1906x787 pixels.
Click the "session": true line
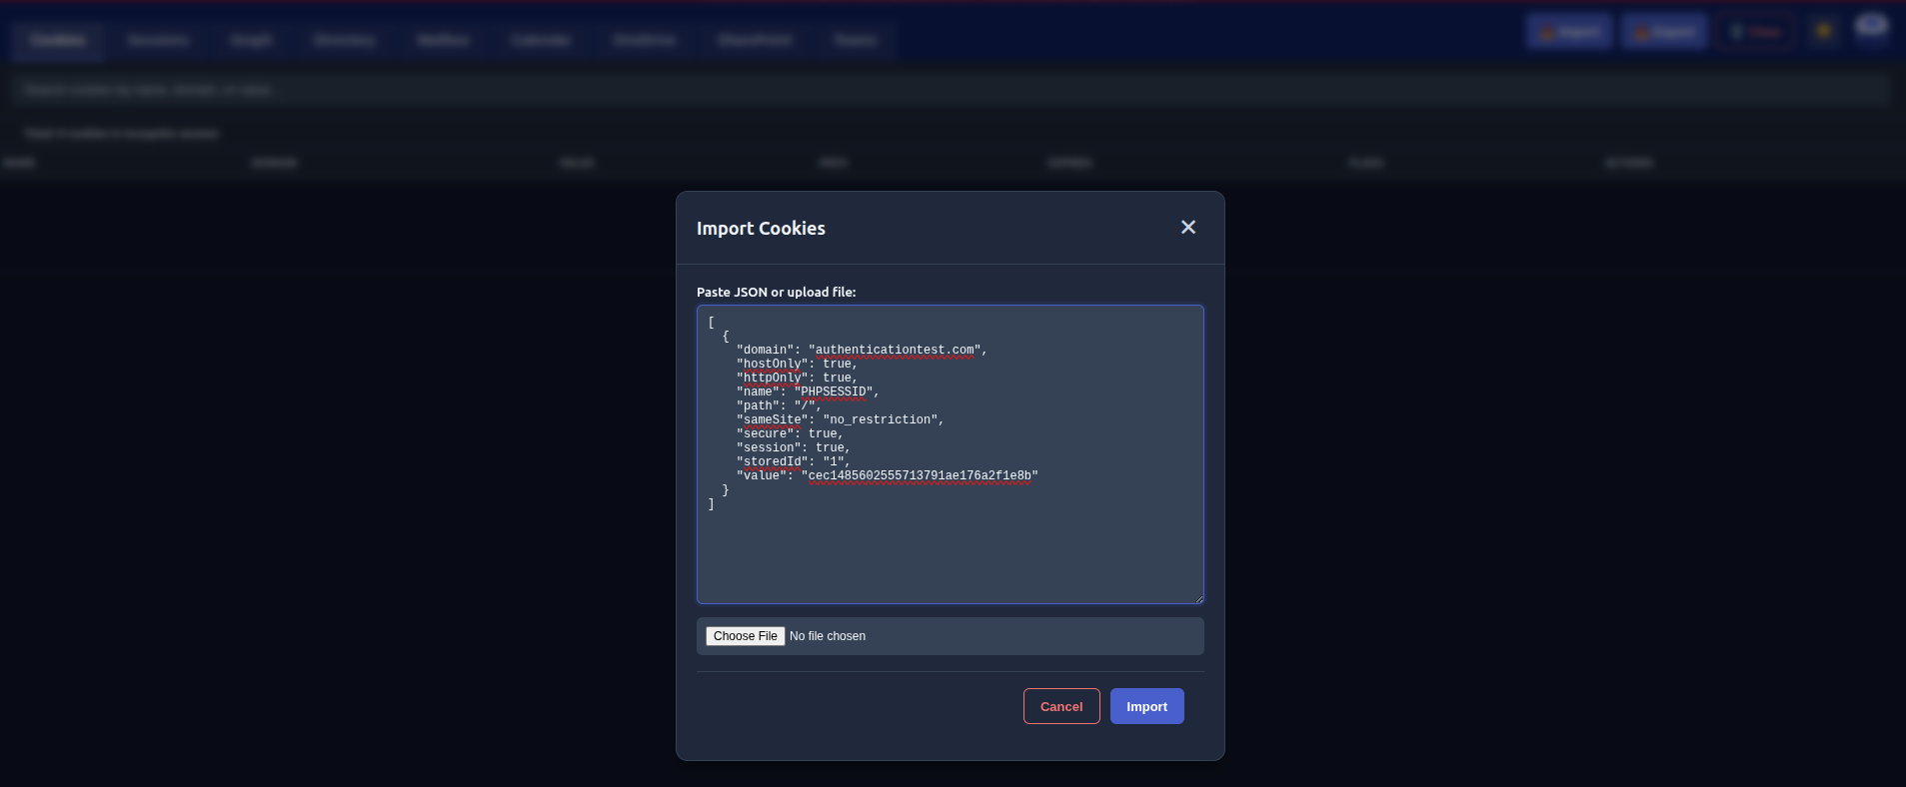pos(794,448)
